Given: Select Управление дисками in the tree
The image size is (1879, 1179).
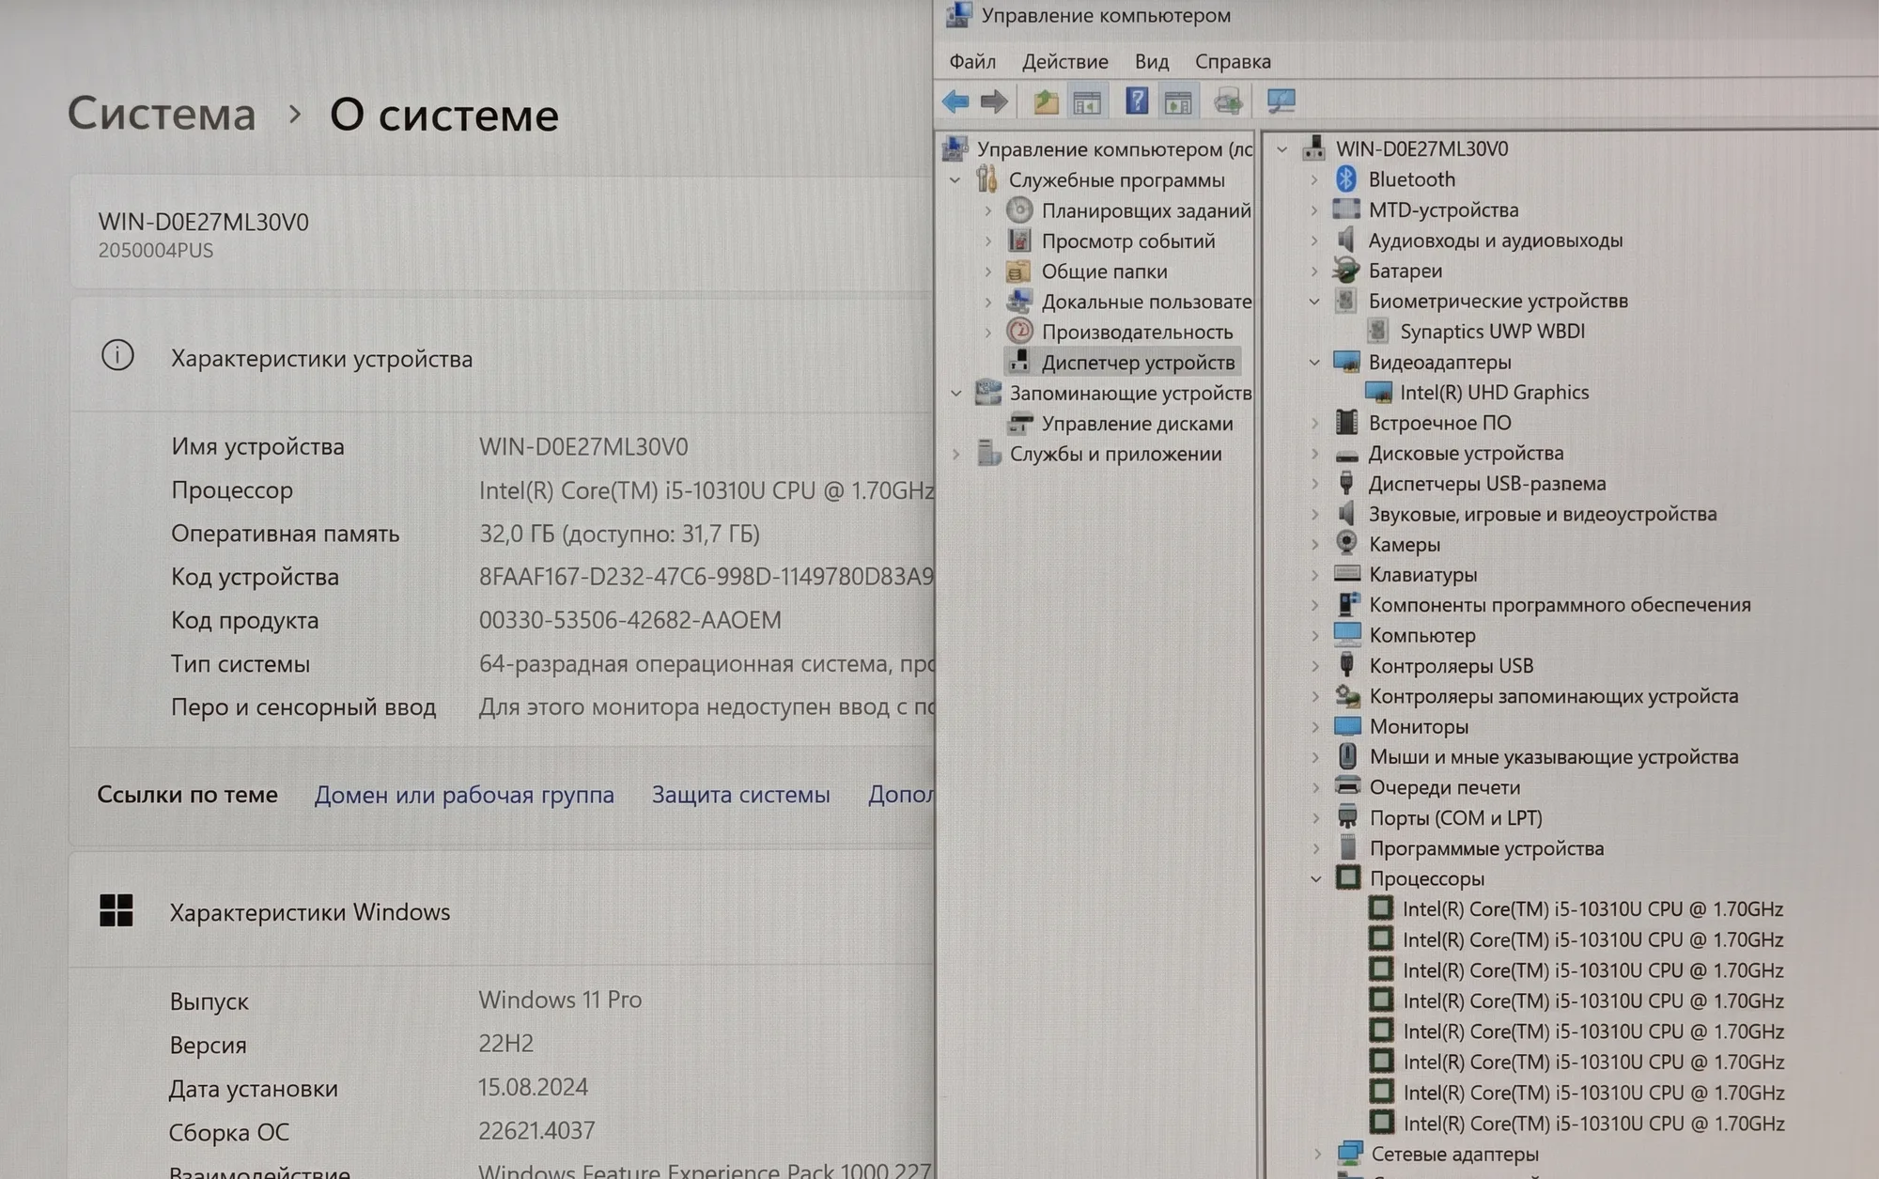Looking at the screenshot, I should pyautogui.click(x=1137, y=424).
